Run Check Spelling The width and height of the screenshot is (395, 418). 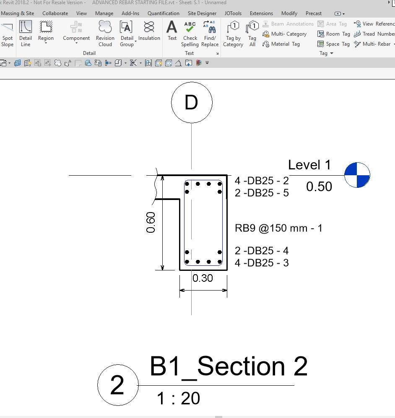click(190, 34)
